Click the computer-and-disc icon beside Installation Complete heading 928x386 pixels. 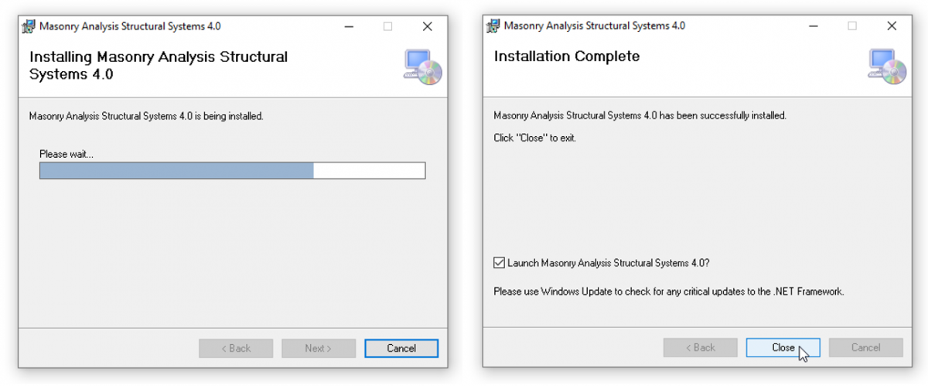886,66
